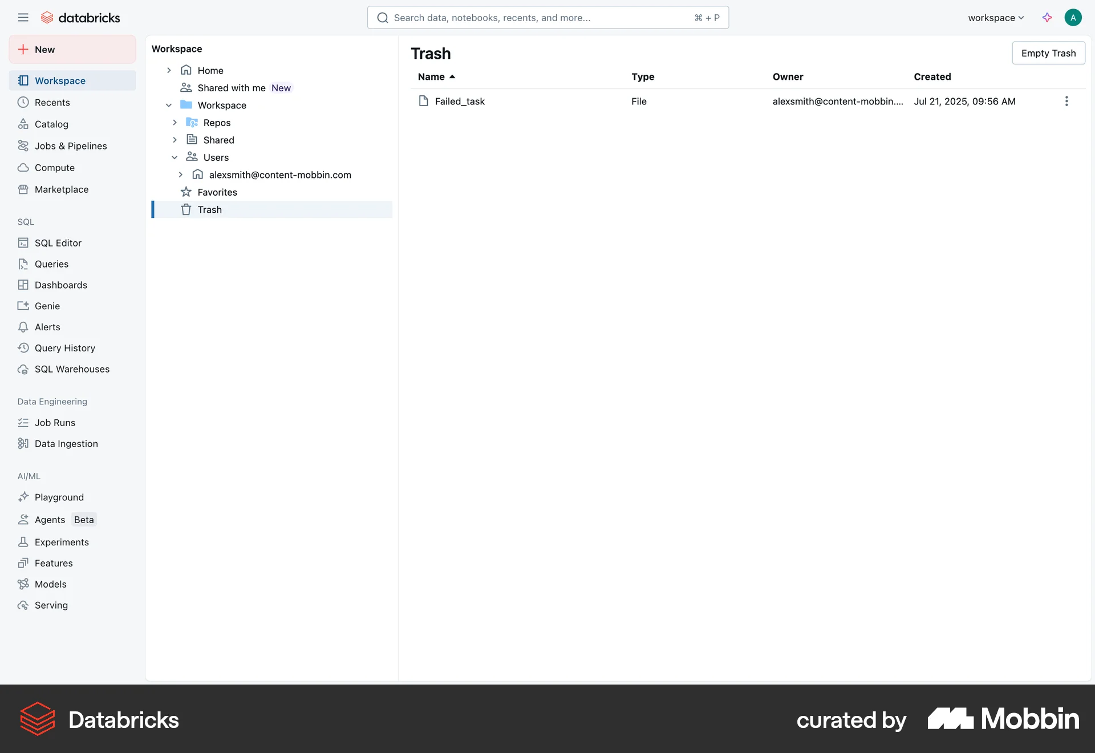Open the Genie section
1095x753 pixels.
click(47, 306)
